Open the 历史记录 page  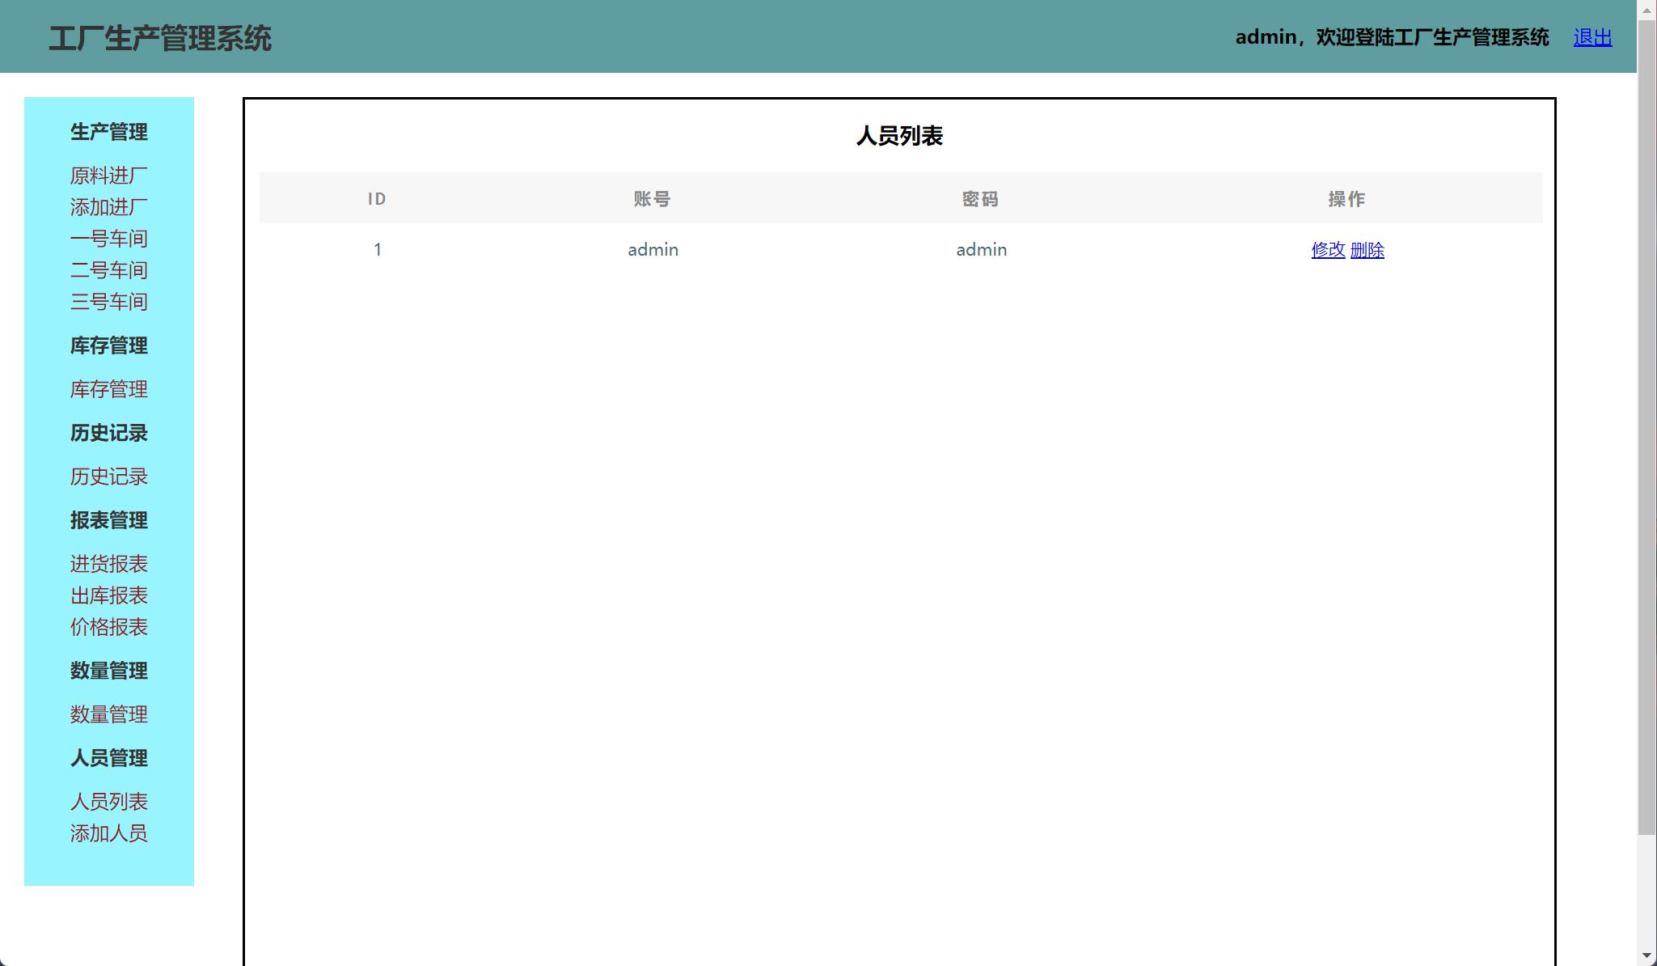point(108,477)
